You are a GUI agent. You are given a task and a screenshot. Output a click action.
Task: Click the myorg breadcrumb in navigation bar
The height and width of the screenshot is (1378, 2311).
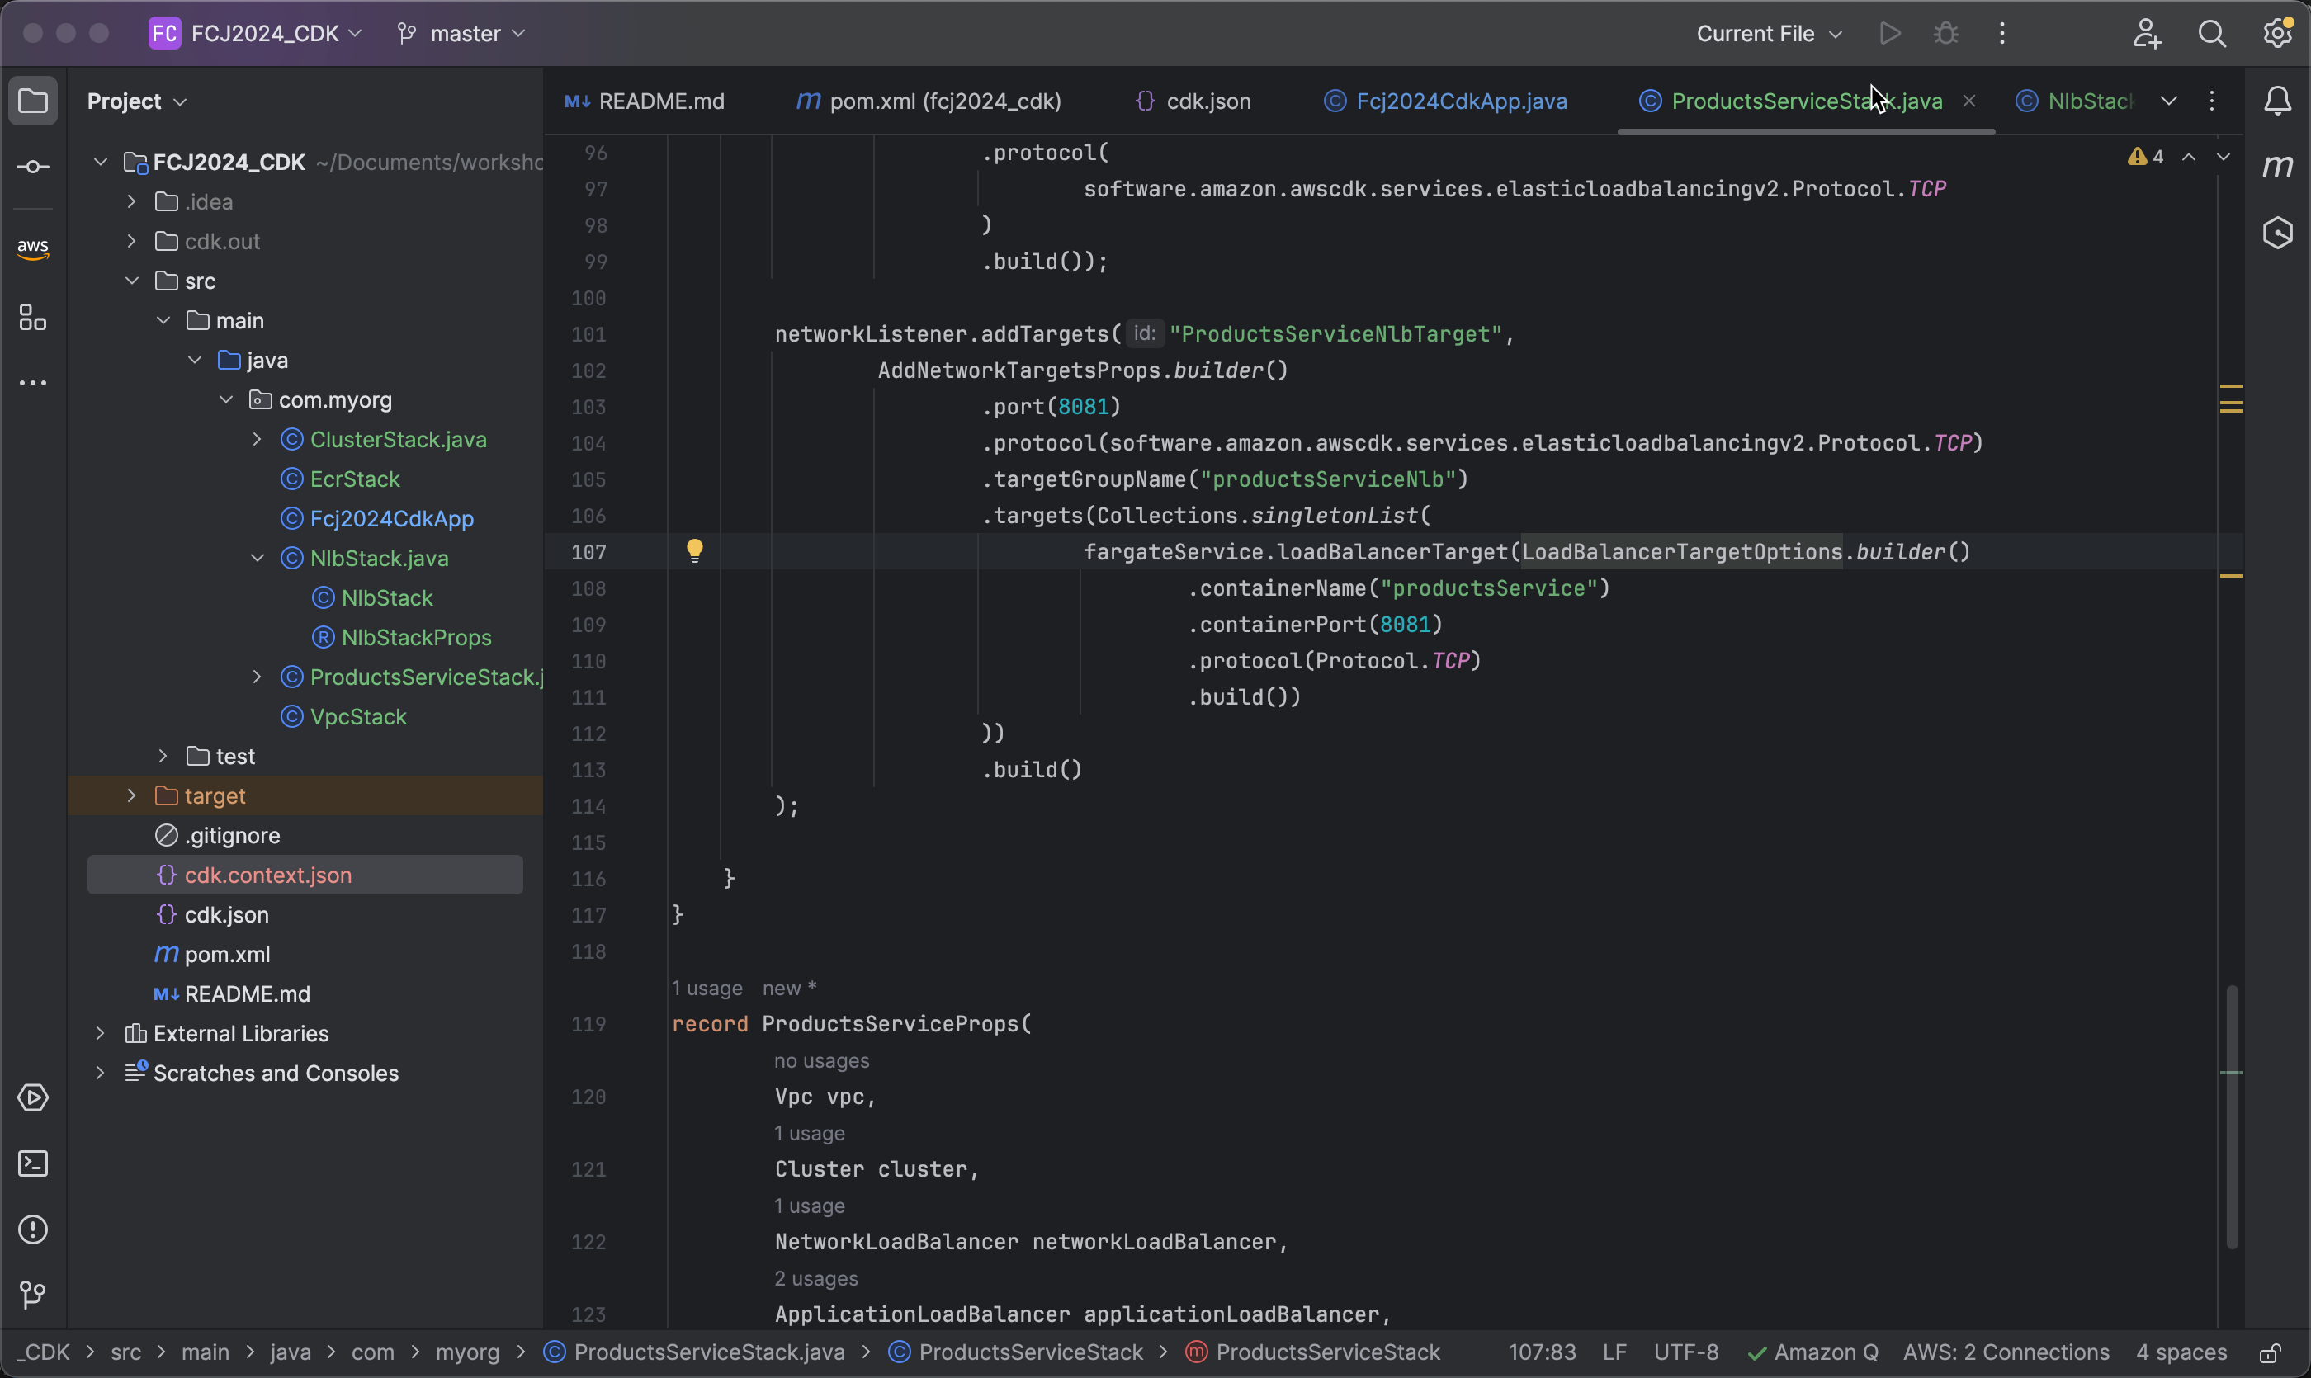click(467, 1353)
